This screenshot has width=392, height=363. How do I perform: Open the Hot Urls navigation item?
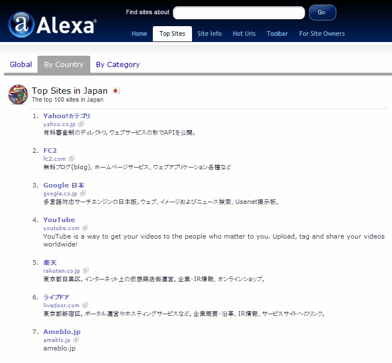coord(244,34)
